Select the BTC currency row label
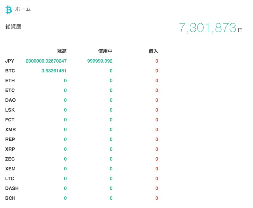Viewport: 253px width, 208px height. [10, 71]
